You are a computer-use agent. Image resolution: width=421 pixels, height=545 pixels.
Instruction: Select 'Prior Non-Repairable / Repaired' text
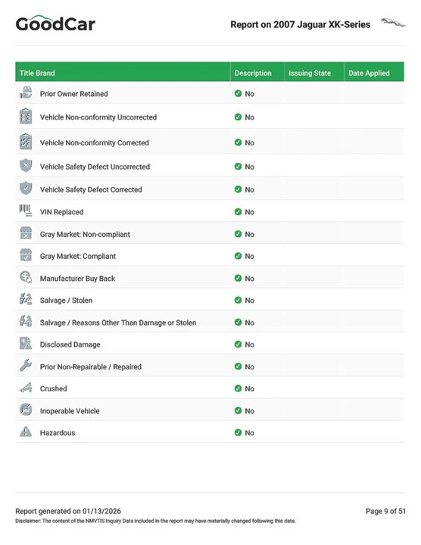(91, 366)
